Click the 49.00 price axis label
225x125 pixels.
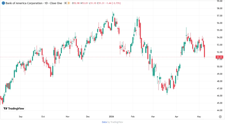click(219, 74)
